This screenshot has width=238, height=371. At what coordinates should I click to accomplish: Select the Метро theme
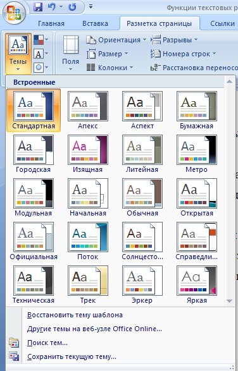pyautogui.click(x=196, y=154)
